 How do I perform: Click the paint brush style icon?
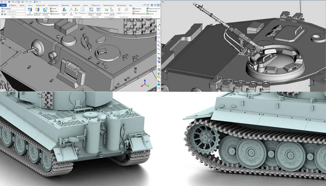pyautogui.click(x=2, y=14)
